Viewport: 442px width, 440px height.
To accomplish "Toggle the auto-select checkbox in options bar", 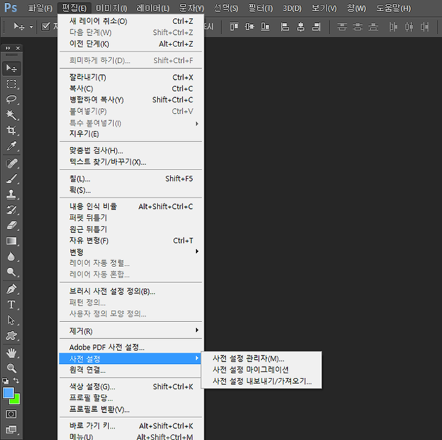I will (x=45, y=27).
